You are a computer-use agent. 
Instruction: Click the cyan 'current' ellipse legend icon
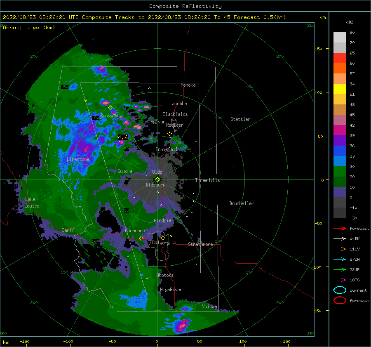tap(340, 290)
